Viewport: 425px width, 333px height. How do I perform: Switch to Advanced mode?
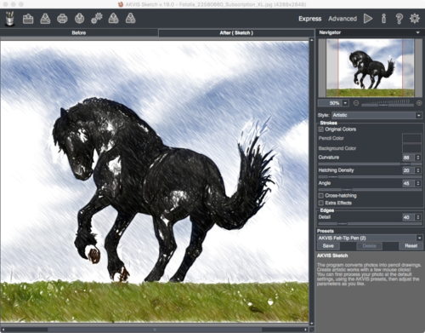(343, 19)
